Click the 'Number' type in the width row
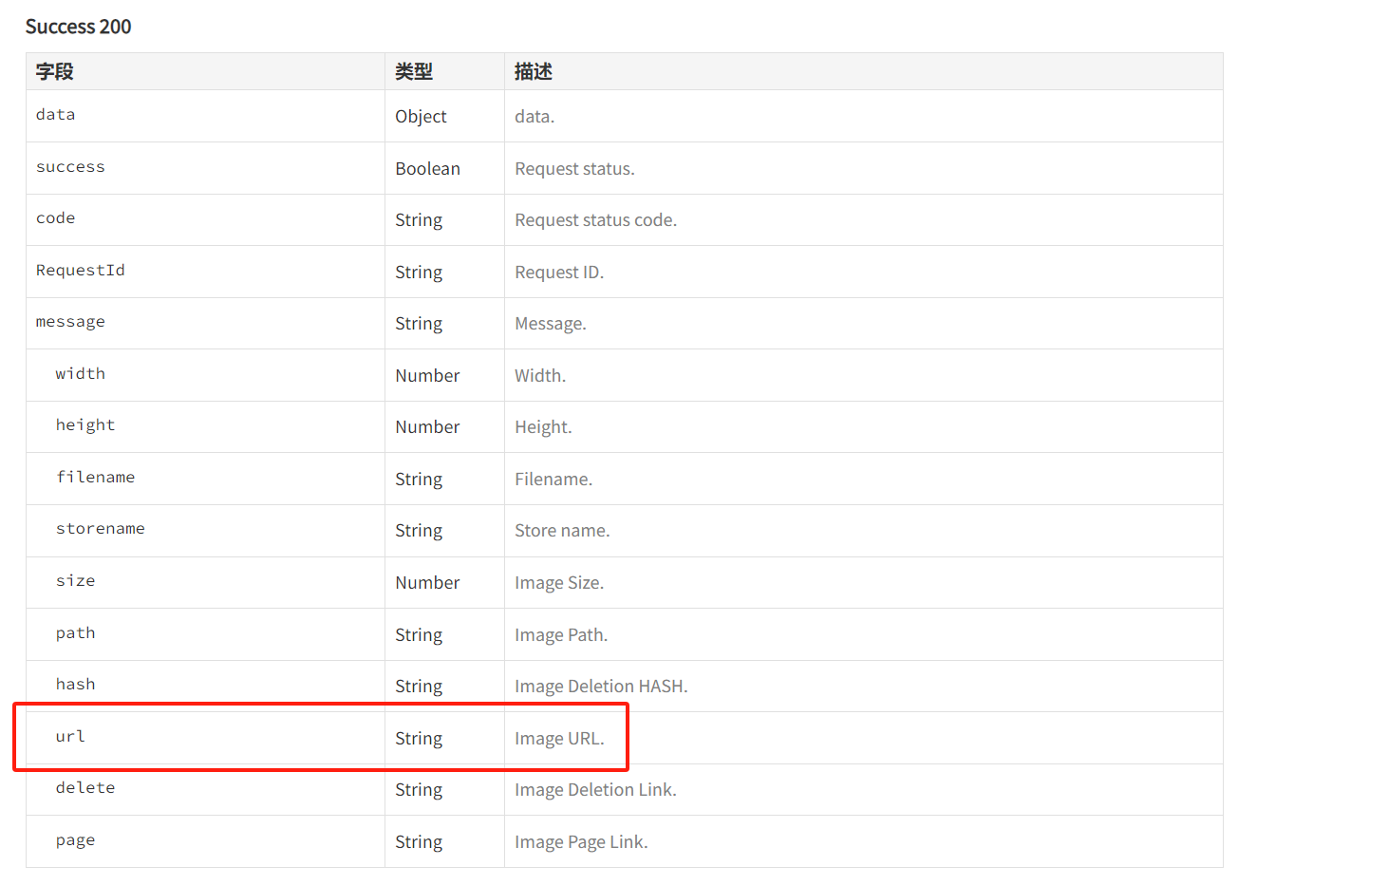The height and width of the screenshot is (885, 1388). (x=427, y=375)
